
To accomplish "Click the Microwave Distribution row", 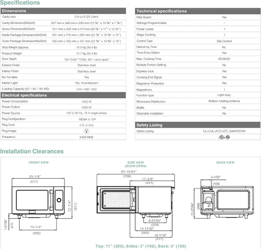I will click(x=198, y=101).
